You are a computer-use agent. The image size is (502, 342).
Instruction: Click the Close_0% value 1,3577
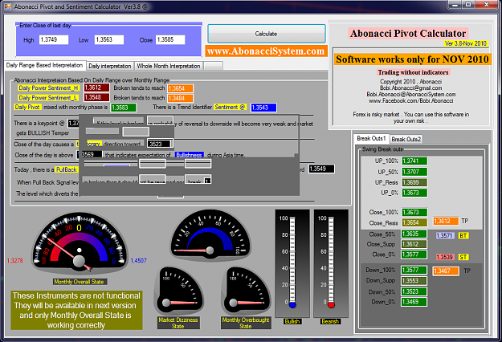point(414,254)
